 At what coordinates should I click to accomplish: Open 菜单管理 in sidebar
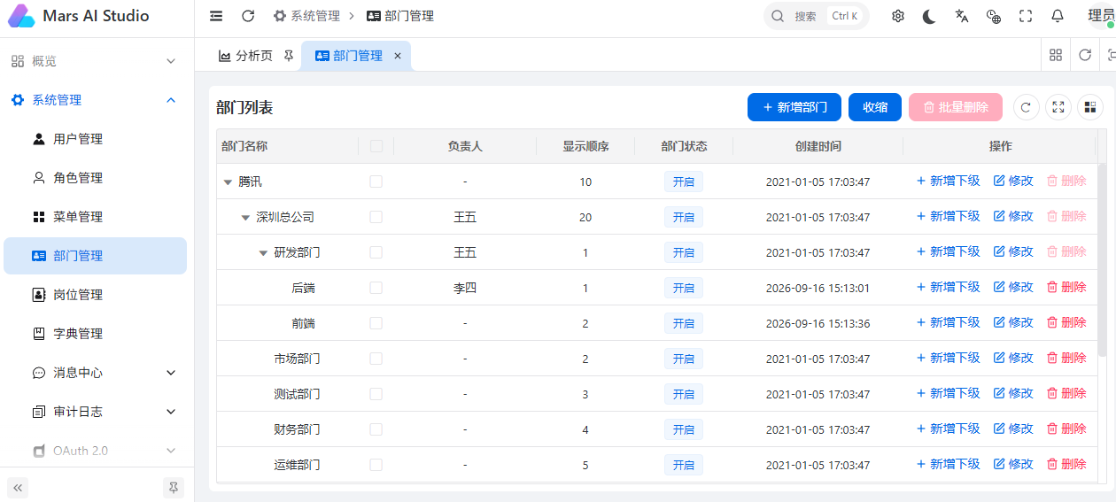pyautogui.click(x=95, y=217)
